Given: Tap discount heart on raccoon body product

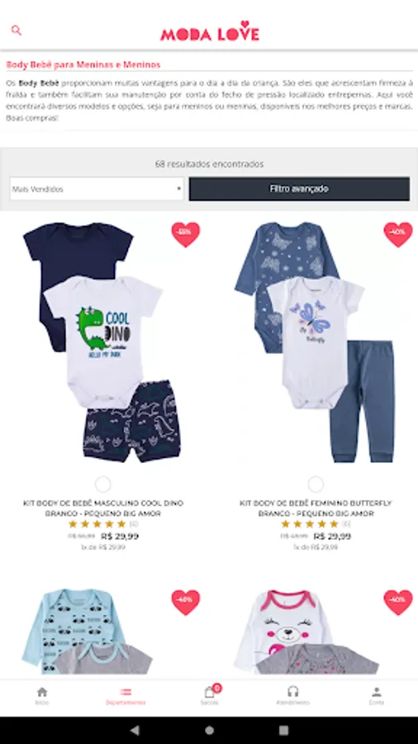Looking at the screenshot, I should (x=186, y=602).
